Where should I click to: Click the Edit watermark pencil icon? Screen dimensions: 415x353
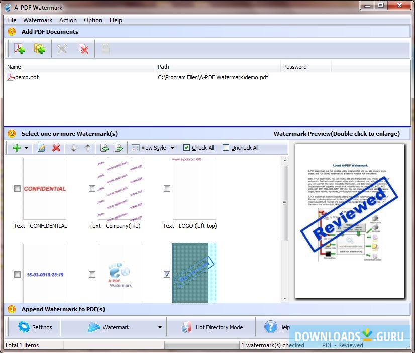point(41,148)
